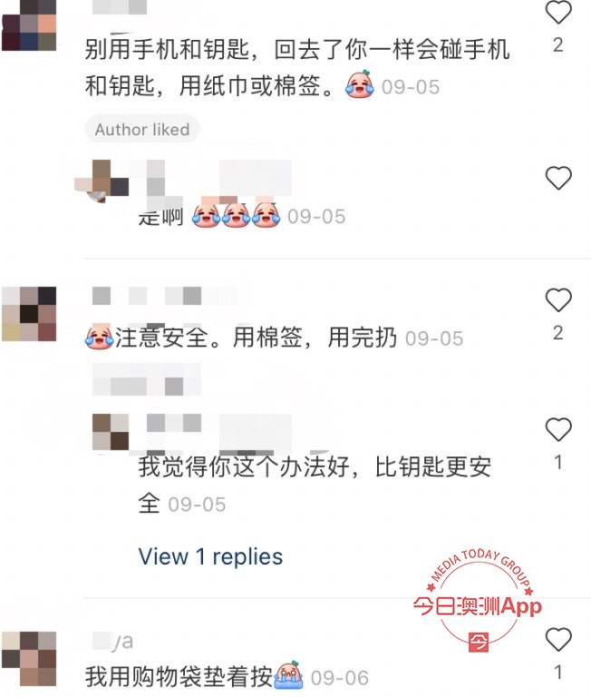Like the 我觉得你这个办法好 reply
The image size is (591, 697).
(x=558, y=429)
